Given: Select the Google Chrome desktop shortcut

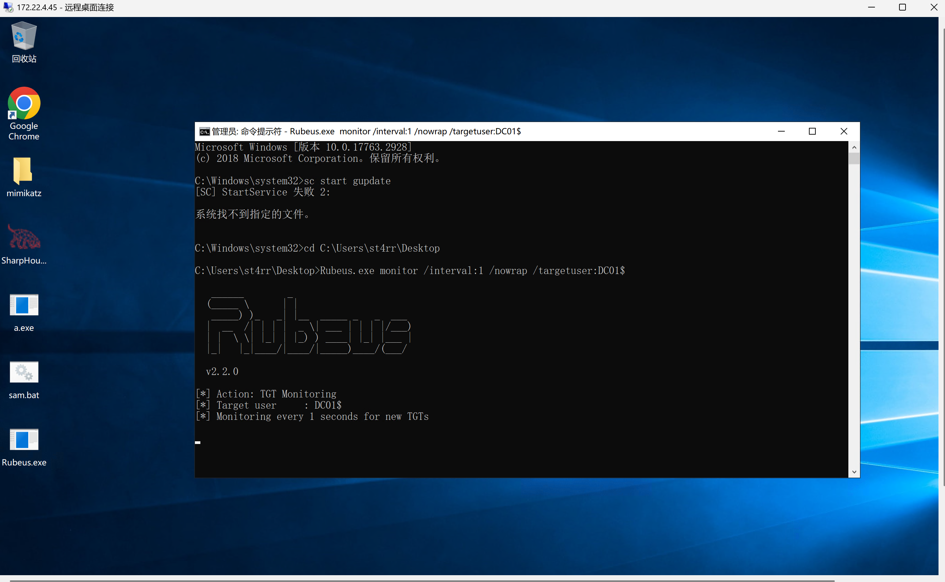Looking at the screenshot, I should [x=24, y=114].
